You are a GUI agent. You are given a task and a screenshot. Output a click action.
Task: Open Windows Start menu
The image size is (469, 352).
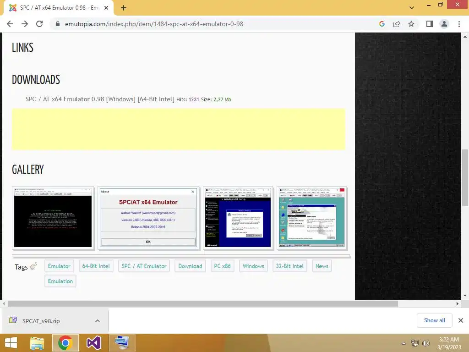pos(11,343)
